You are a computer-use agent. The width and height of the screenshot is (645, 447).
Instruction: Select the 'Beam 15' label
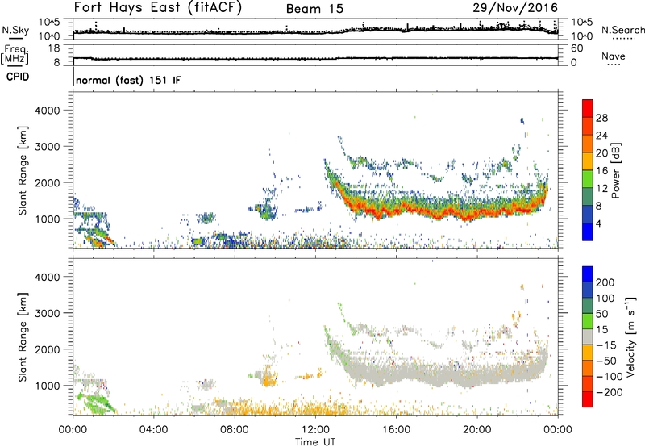[314, 9]
